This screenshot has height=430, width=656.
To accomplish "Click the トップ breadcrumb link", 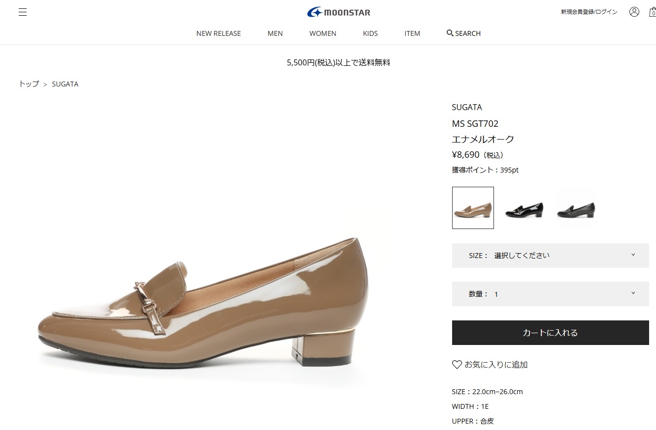I will coord(29,84).
